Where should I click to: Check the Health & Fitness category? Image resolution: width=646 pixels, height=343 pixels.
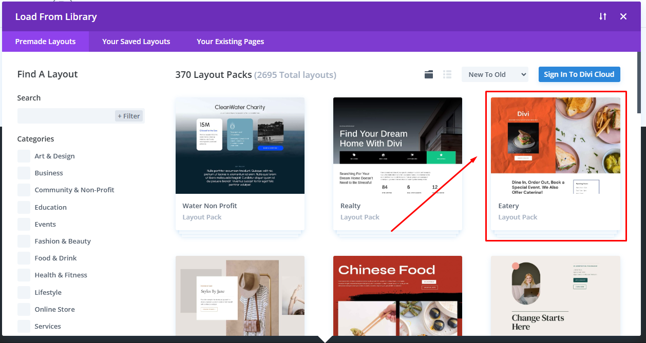tap(24, 275)
